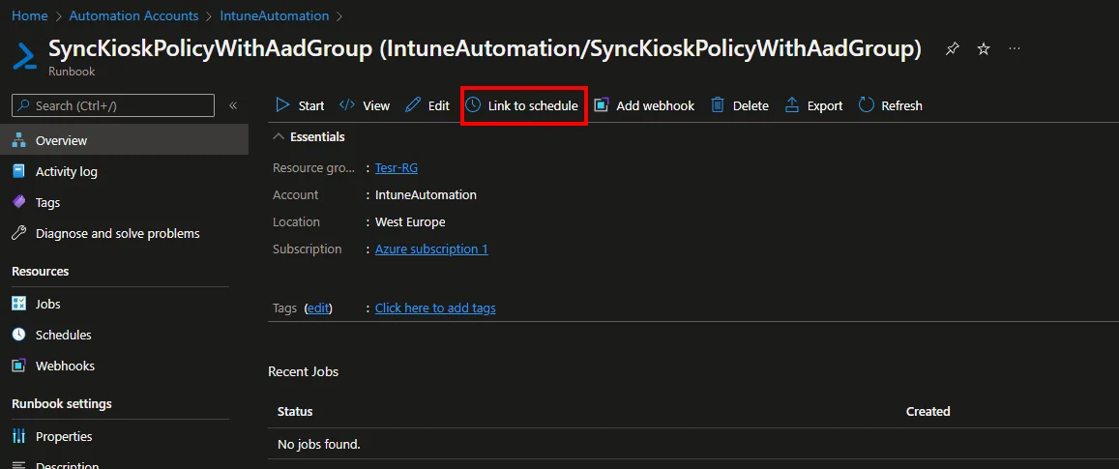Viewport: 1119px width, 469px height.
Task: Click the 'No jobs found.' row
Action: point(692,444)
